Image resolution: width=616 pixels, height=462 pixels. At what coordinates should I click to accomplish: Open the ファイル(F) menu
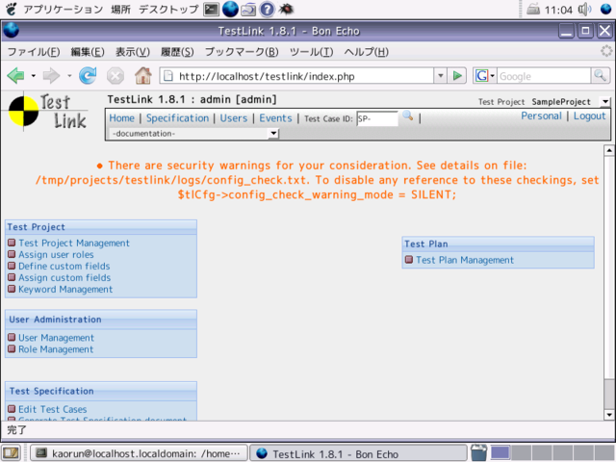pyautogui.click(x=34, y=52)
